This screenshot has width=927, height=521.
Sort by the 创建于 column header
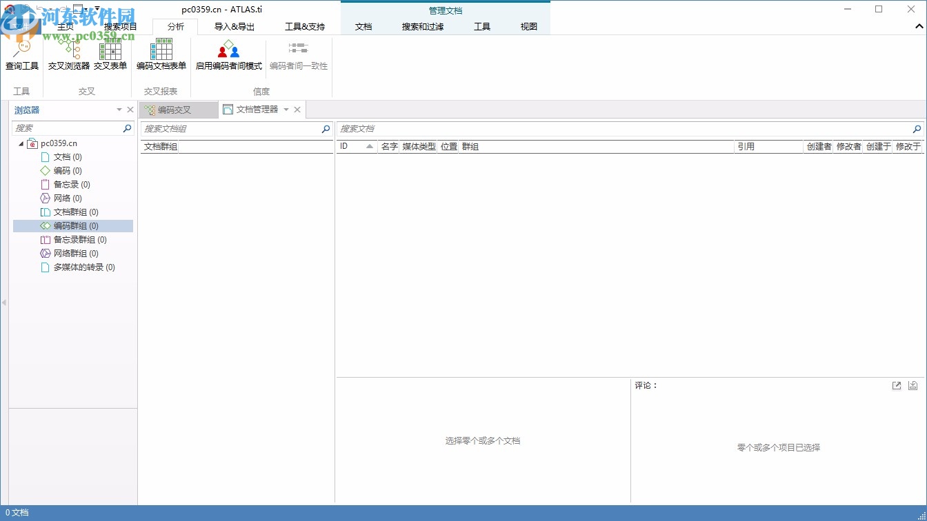pos(878,147)
